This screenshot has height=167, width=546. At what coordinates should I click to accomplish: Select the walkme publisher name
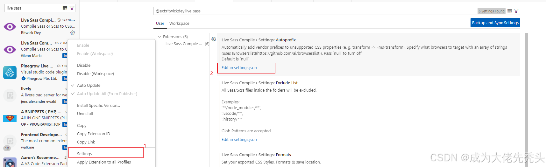[27, 147]
